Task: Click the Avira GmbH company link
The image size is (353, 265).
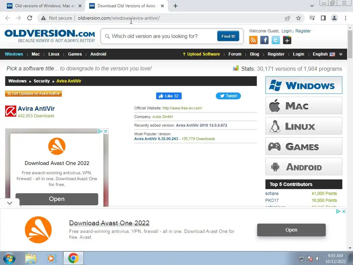Action: (163, 117)
